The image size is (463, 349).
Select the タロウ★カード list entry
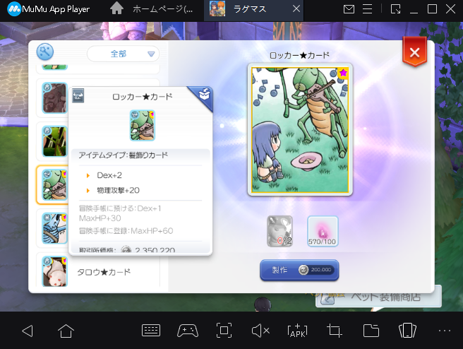(x=97, y=271)
